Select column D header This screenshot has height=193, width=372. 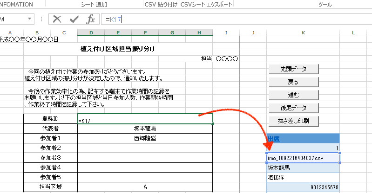coord(91,32)
